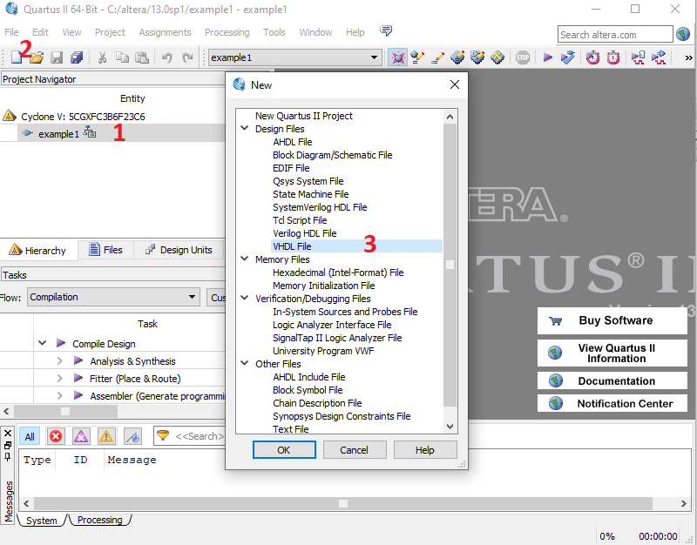Collapse the Memory Files category
This screenshot has height=545, width=697.
[245, 259]
